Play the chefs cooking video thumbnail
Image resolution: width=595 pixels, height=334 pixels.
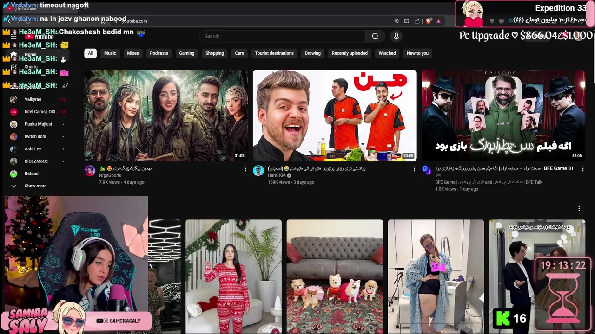(x=335, y=116)
